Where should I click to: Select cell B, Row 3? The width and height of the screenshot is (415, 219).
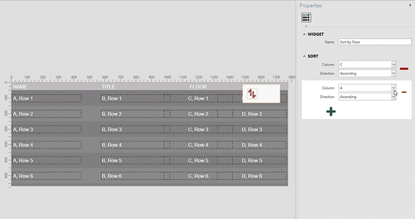(135, 130)
